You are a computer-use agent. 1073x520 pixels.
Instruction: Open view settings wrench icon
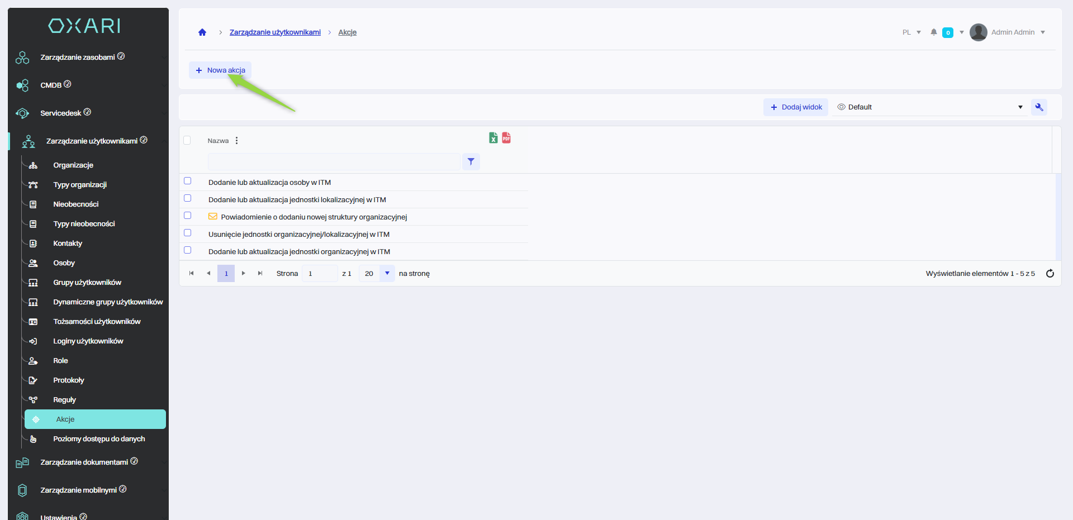[x=1039, y=107]
